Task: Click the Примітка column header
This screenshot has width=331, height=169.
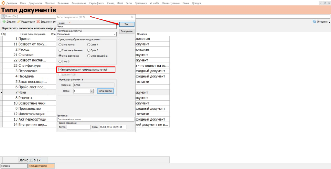Action: [142, 34]
